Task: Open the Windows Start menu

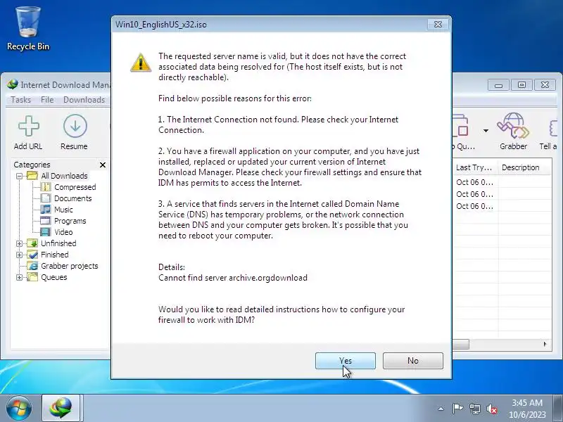Action: pos(18,408)
